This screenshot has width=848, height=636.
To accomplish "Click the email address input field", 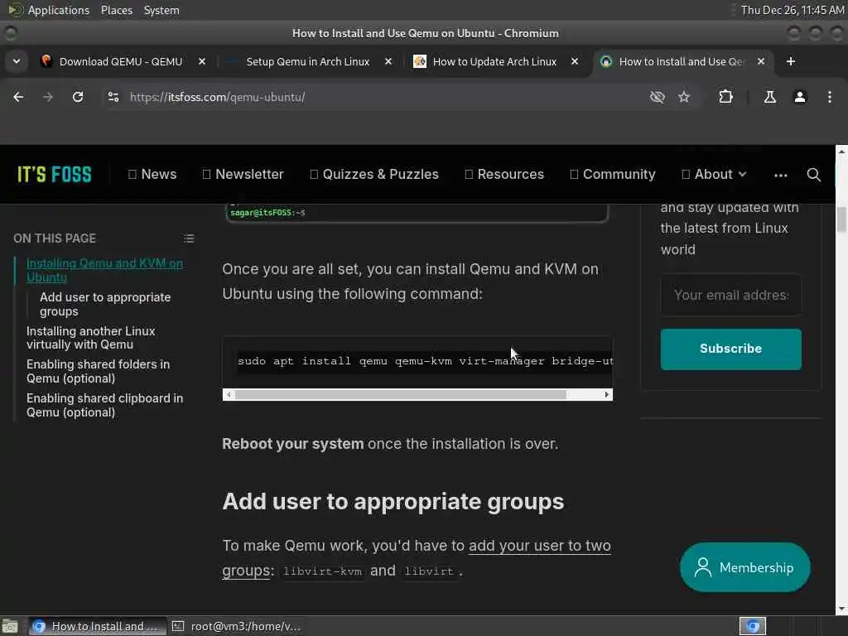I will click(x=730, y=295).
